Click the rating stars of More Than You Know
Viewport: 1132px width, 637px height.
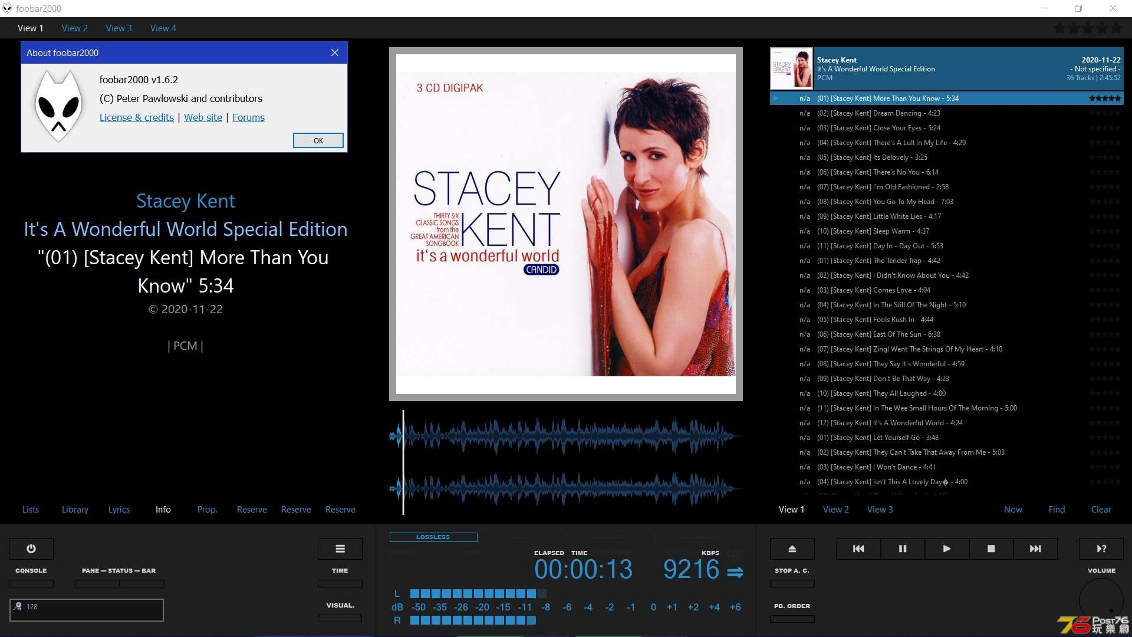tap(1105, 98)
